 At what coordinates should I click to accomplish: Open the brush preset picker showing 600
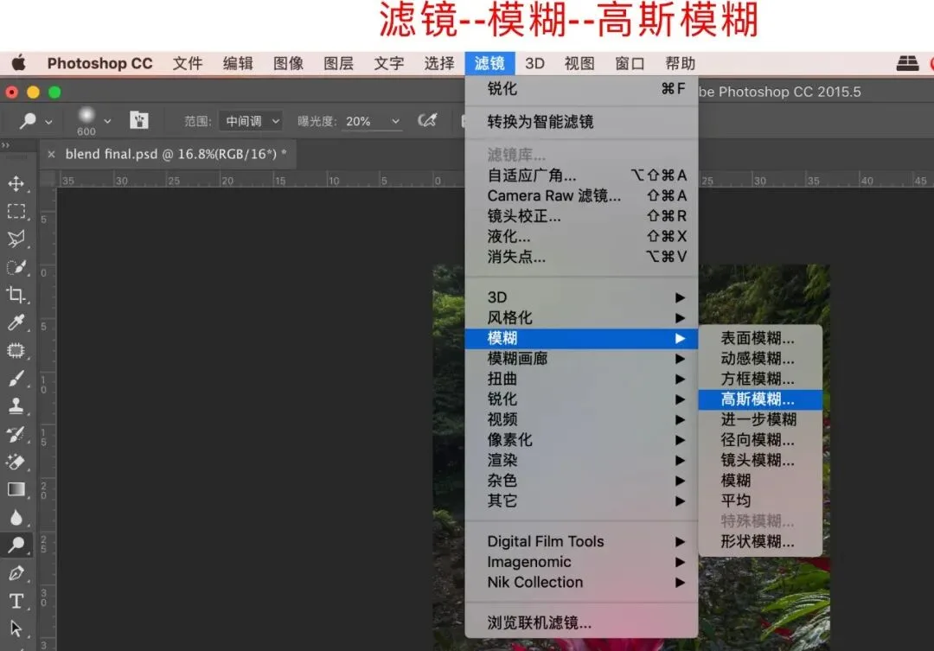click(93, 121)
